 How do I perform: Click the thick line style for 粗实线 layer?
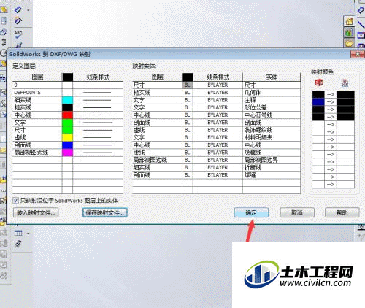tap(98, 107)
